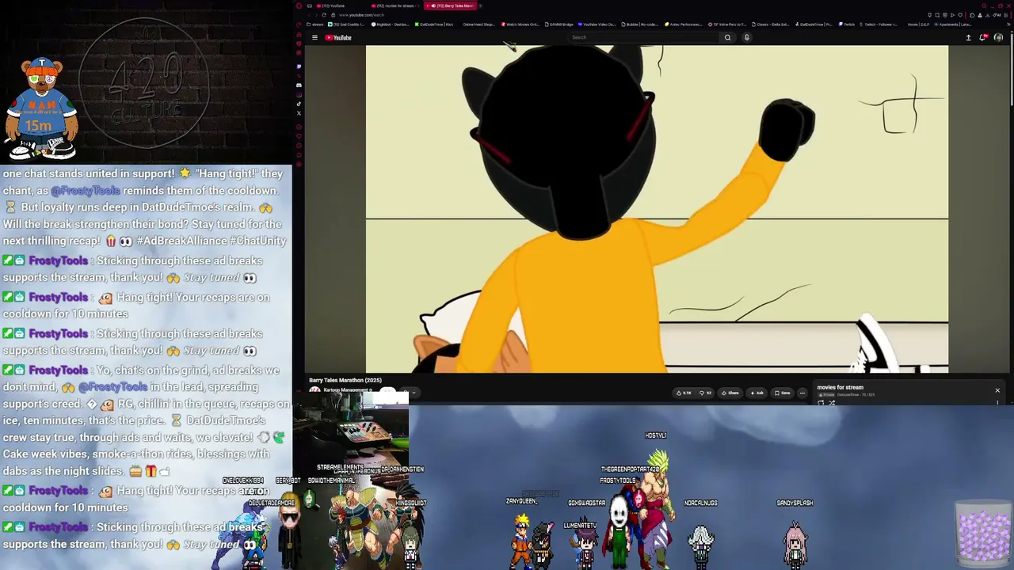
Task: Open the video's more actions menu
Action: pos(802,393)
